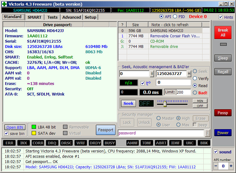
Task: Click the green cross Victoria app icon
Action: (4, 4)
